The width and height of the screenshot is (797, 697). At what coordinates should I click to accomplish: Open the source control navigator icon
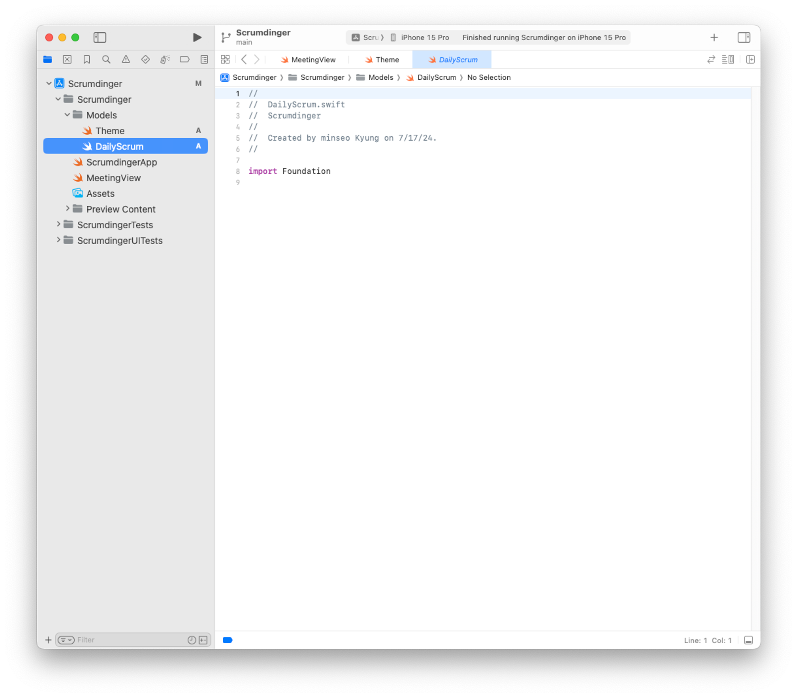[x=67, y=59]
